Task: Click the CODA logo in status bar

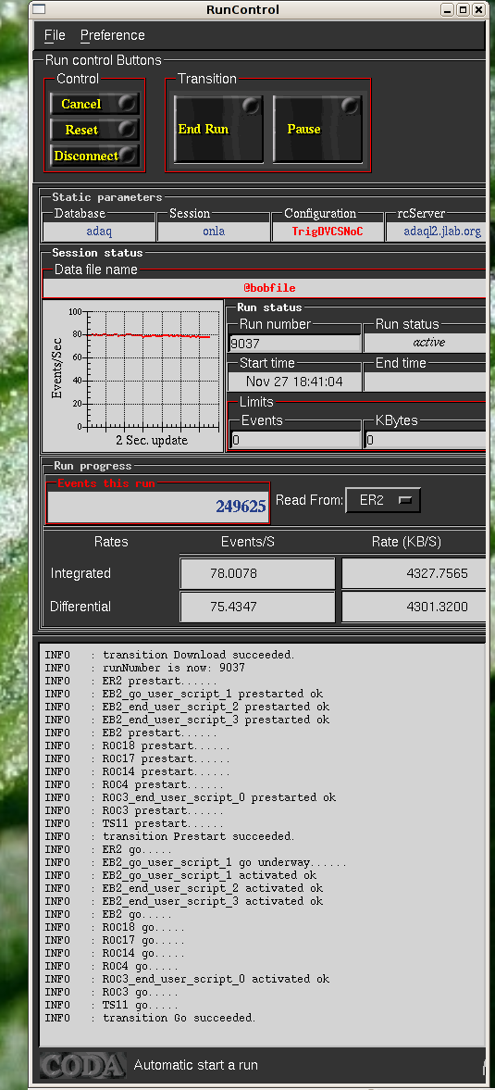Action: pyautogui.click(x=82, y=1065)
